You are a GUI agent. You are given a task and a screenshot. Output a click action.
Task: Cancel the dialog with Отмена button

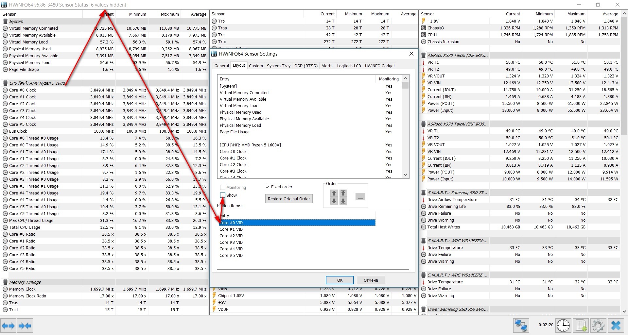[x=371, y=280]
